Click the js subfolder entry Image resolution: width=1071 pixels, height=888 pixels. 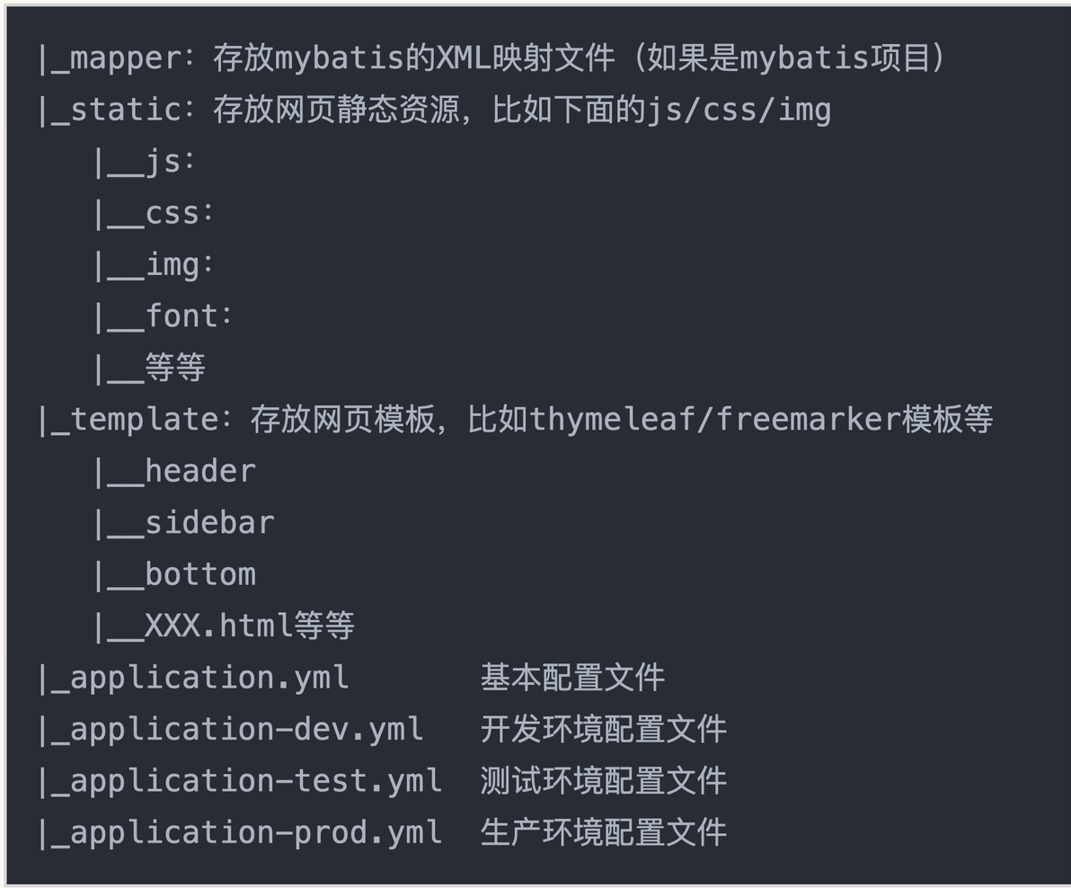(145, 162)
